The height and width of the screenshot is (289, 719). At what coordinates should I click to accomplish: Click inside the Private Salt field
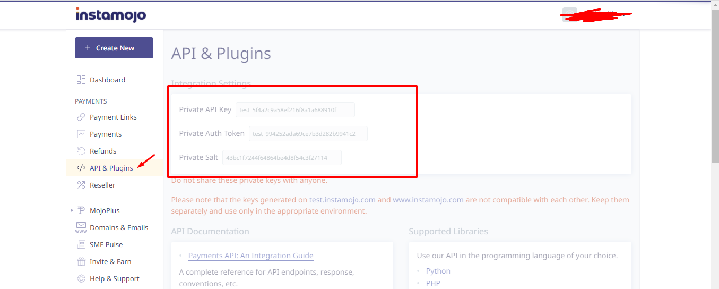(281, 158)
